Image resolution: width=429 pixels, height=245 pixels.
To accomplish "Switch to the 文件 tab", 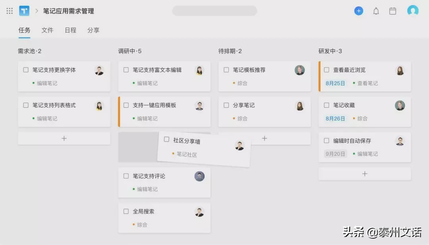I will [47, 30].
